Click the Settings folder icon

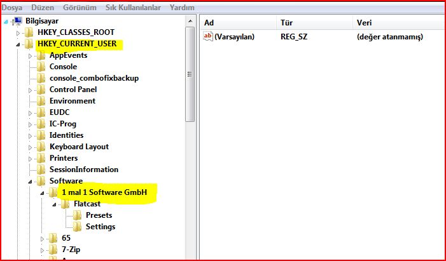77,227
